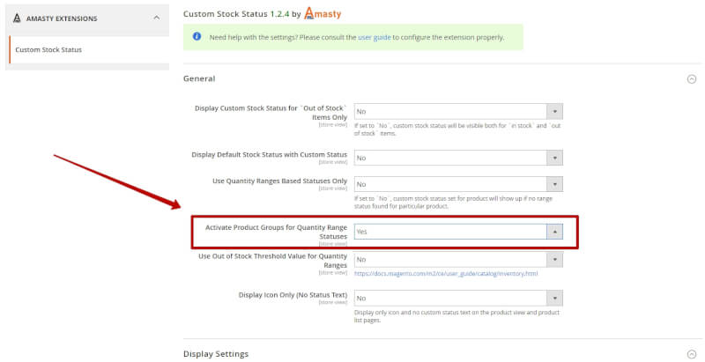
Task: Click the Use Out of Stock Threshold Value label
Action: click(x=272, y=261)
